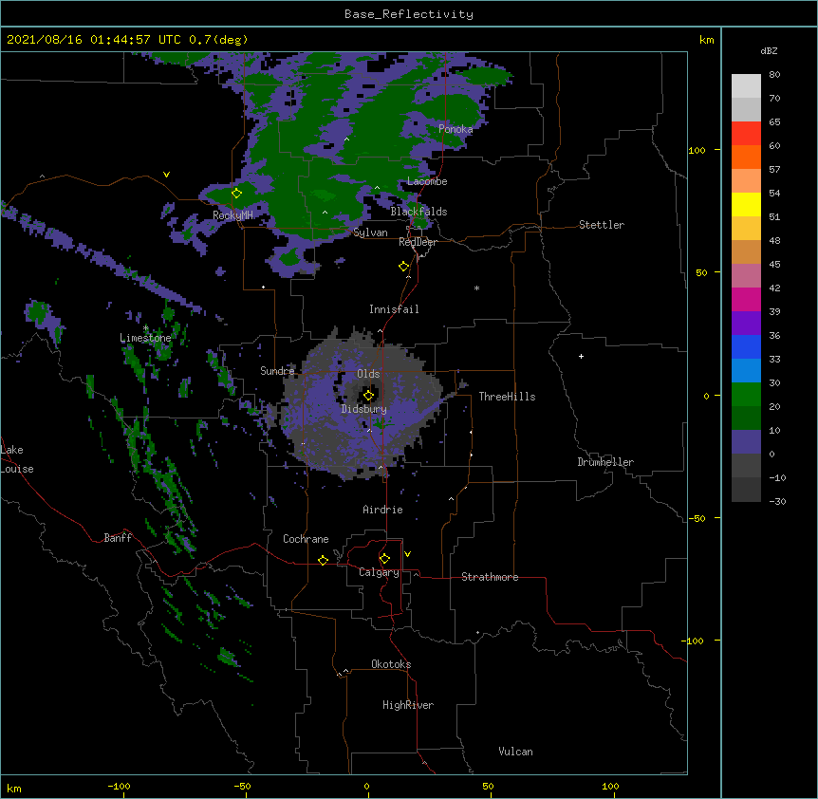818x799 pixels.
Task: Click the -30 value in dBZ legend
Action: (777, 501)
